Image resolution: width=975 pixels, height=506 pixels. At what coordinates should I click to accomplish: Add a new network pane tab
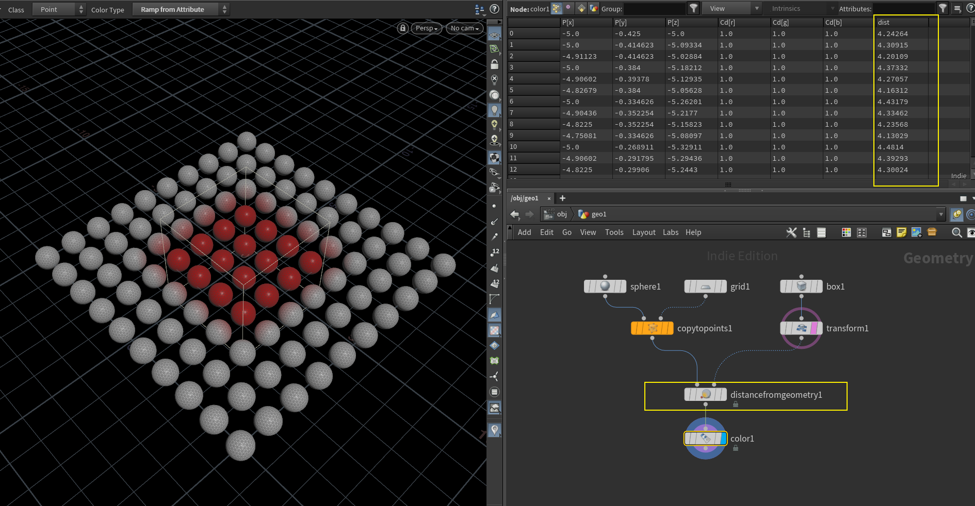[x=562, y=198]
